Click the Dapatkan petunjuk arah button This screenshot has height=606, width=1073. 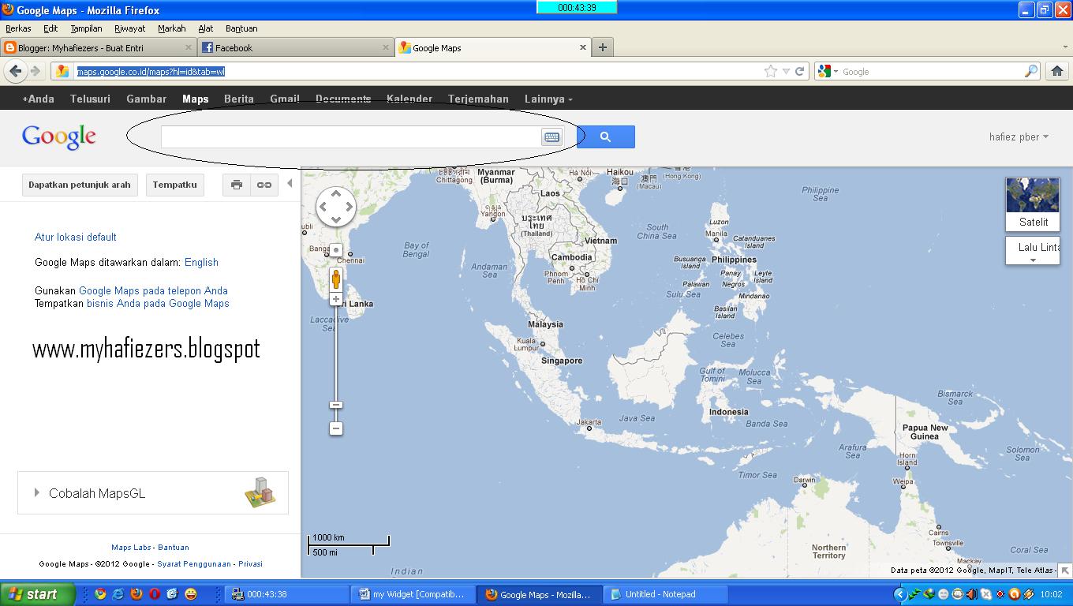80,185
